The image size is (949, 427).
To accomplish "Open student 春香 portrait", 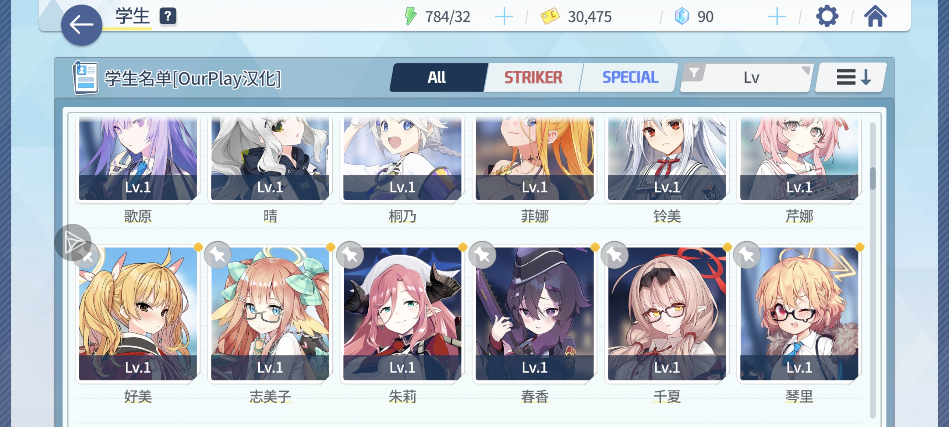I will 534,313.
